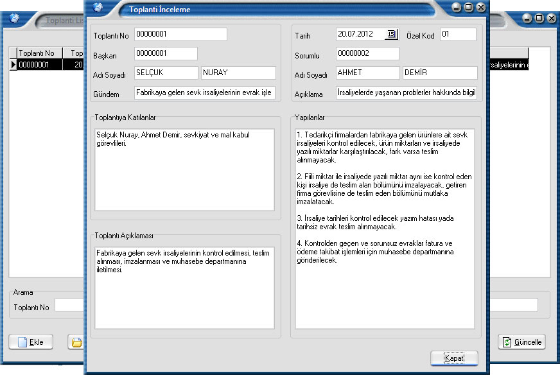Click the globe icon of Toplanti Listesi window

coord(14,18)
